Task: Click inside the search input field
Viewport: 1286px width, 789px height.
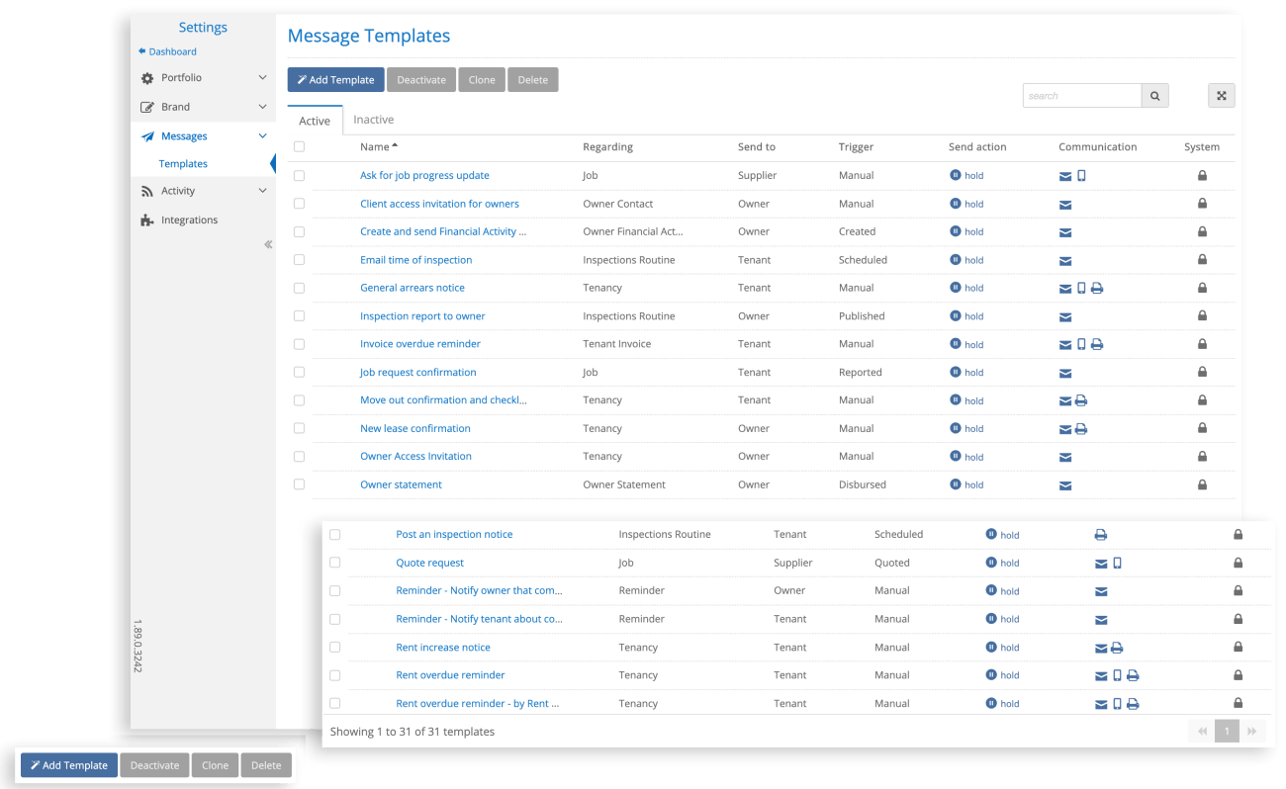Action: coord(1078,95)
